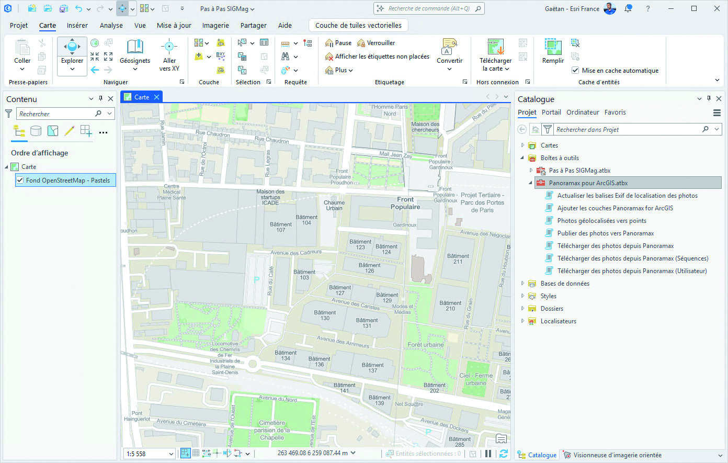
Task: Open the Catalogue hamburger menu
Action: [717, 112]
